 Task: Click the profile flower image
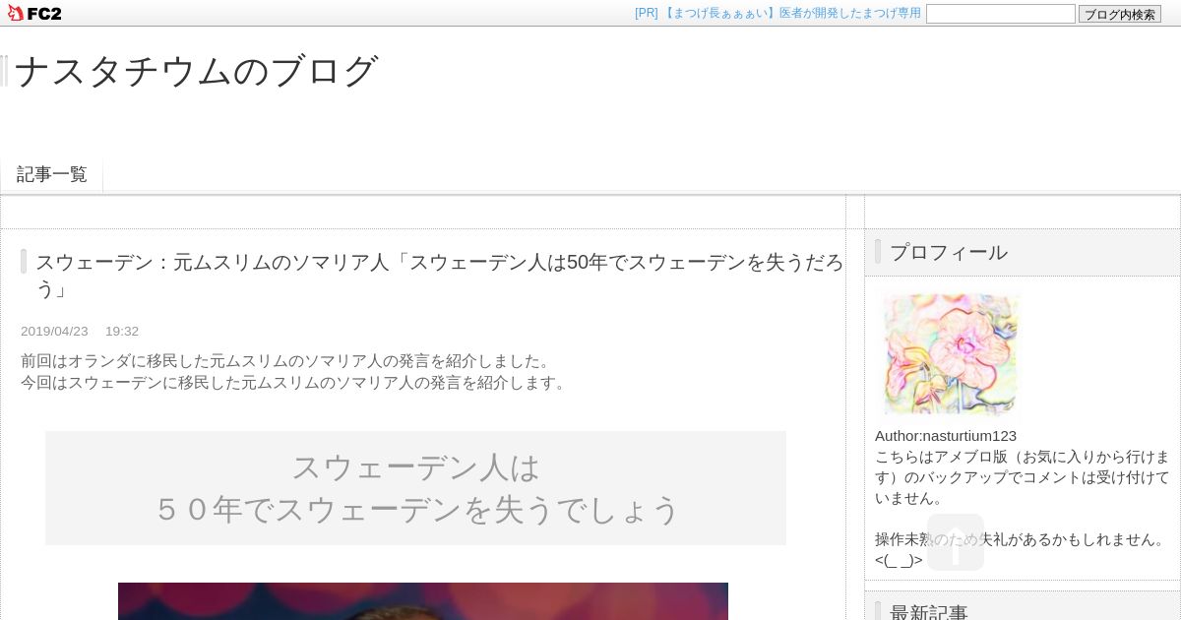coord(951,354)
